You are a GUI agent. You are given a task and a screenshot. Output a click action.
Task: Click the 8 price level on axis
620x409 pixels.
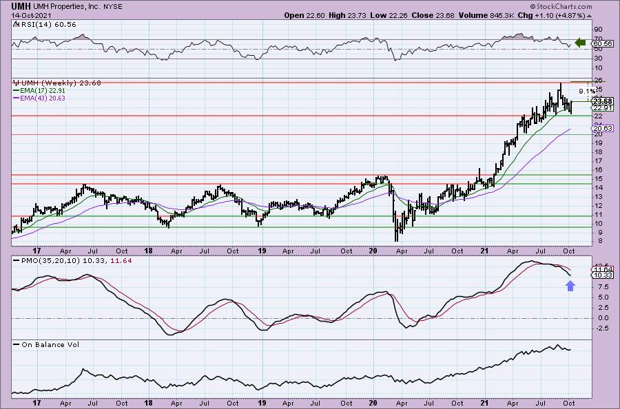coord(600,241)
